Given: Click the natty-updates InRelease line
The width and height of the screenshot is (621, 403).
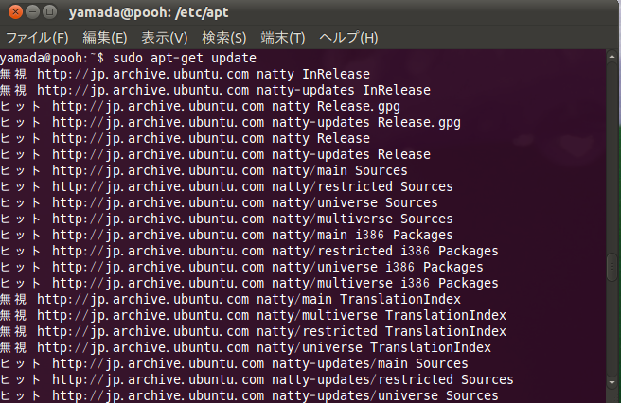Looking at the screenshot, I should click(x=216, y=90).
